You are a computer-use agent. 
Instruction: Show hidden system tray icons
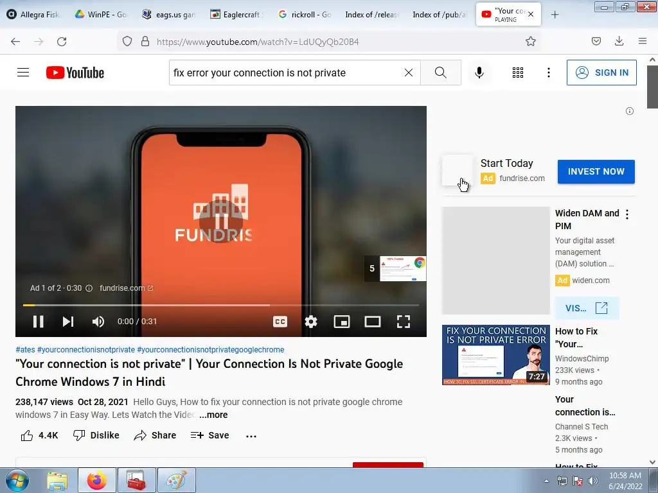[546, 481]
